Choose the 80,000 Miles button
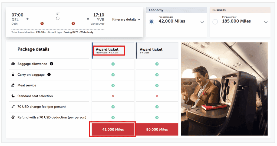277x146 pixels. coord(157,129)
